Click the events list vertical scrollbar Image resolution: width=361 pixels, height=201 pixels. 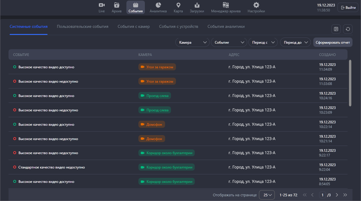tap(350, 83)
